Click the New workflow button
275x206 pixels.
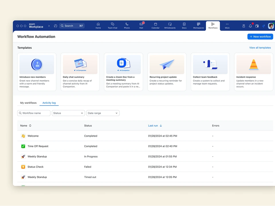(x=260, y=37)
